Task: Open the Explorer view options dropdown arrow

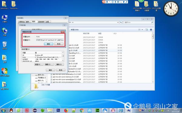Action: pyautogui.click(x=142, y=30)
